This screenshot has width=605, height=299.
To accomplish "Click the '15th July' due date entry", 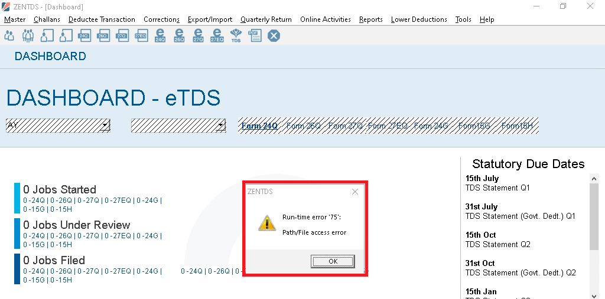I will point(482,179).
